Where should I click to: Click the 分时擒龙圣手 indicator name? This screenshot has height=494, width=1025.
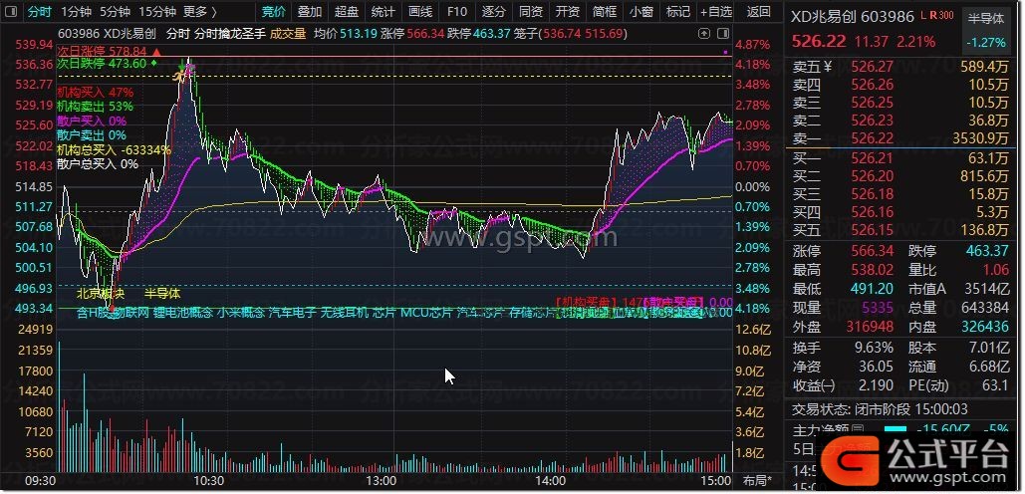pyautogui.click(x=230, y=33)
